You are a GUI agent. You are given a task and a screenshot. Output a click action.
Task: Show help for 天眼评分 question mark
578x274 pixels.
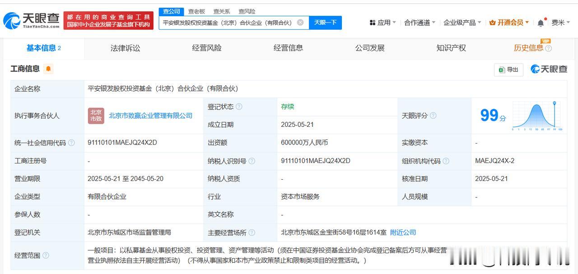[x=433, y=116]
